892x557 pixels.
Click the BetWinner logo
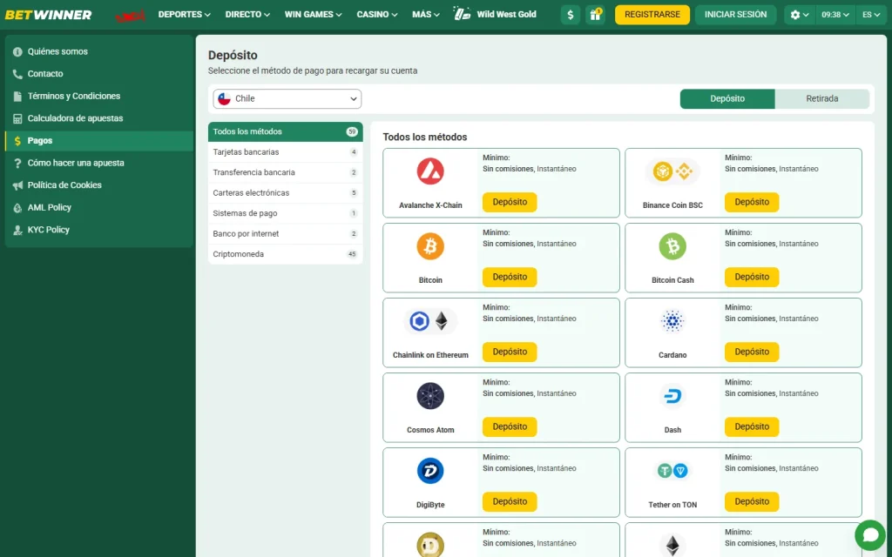[49, 15]
